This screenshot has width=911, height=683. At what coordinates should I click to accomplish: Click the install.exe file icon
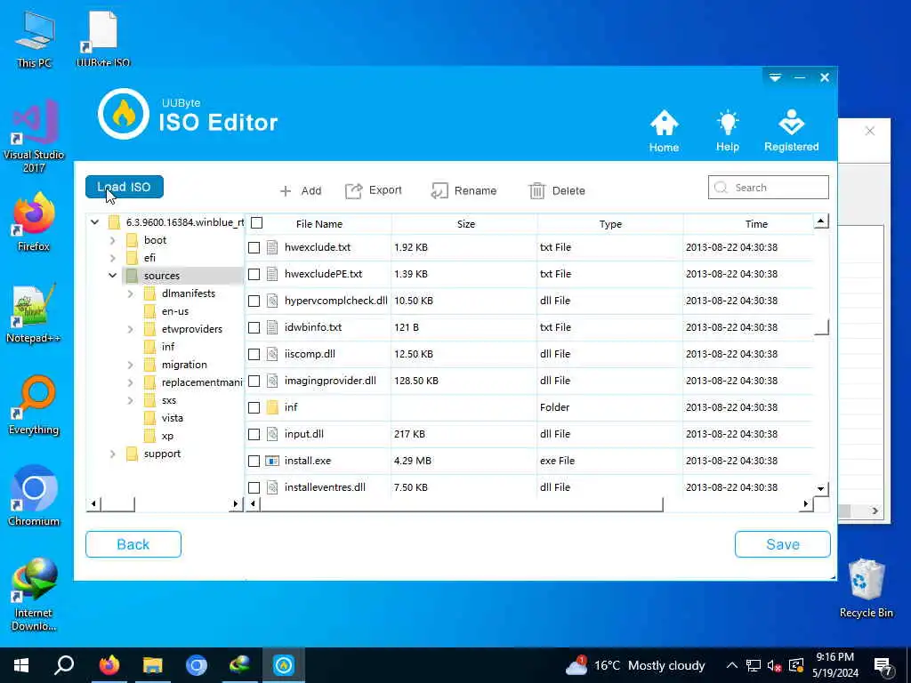click(272, 462)
